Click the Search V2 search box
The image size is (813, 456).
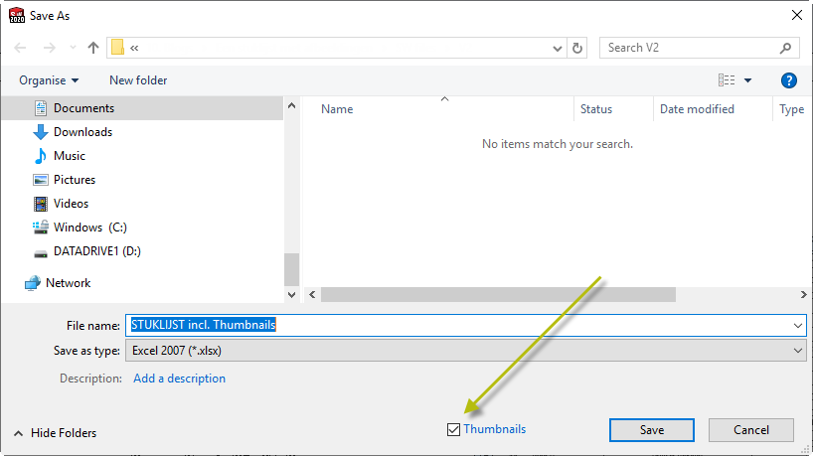point(691,48)
